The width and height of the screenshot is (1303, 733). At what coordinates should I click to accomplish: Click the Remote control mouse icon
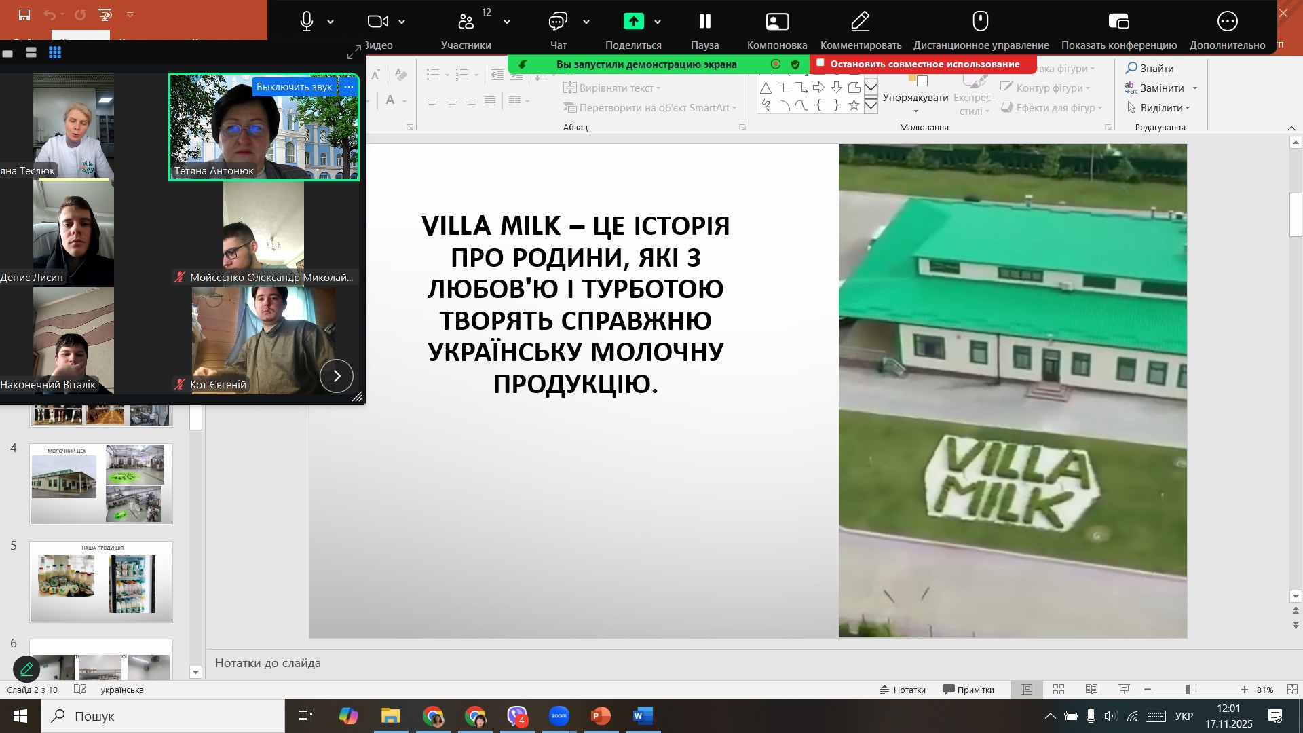tap(980, 22)
